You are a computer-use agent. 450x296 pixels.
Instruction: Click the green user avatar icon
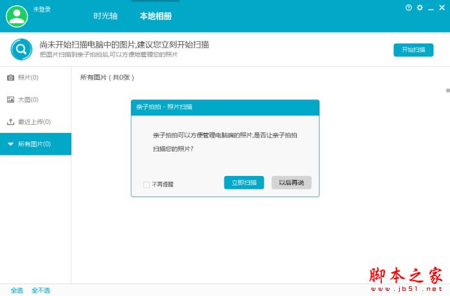tap(17, 16)
